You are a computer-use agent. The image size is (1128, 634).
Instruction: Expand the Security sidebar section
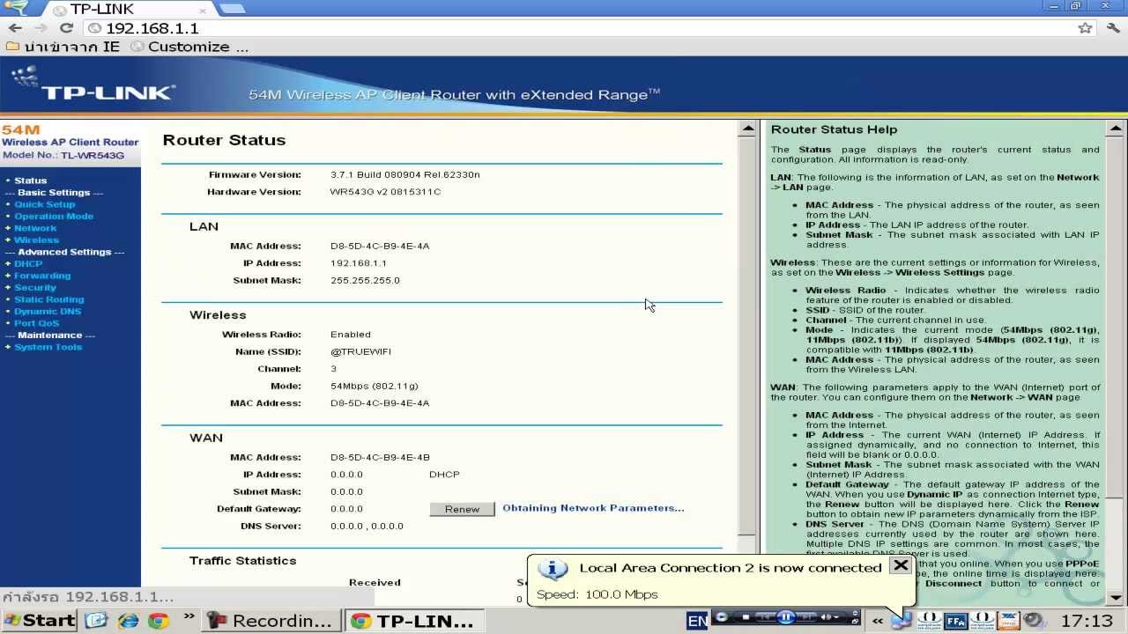point(34,287)
